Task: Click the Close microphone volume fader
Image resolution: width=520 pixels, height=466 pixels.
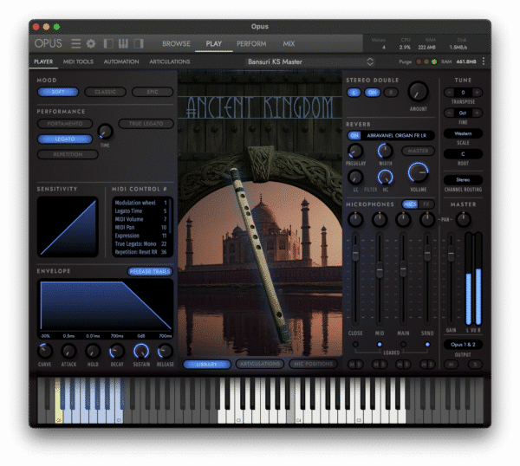Action: click(355, 253)
